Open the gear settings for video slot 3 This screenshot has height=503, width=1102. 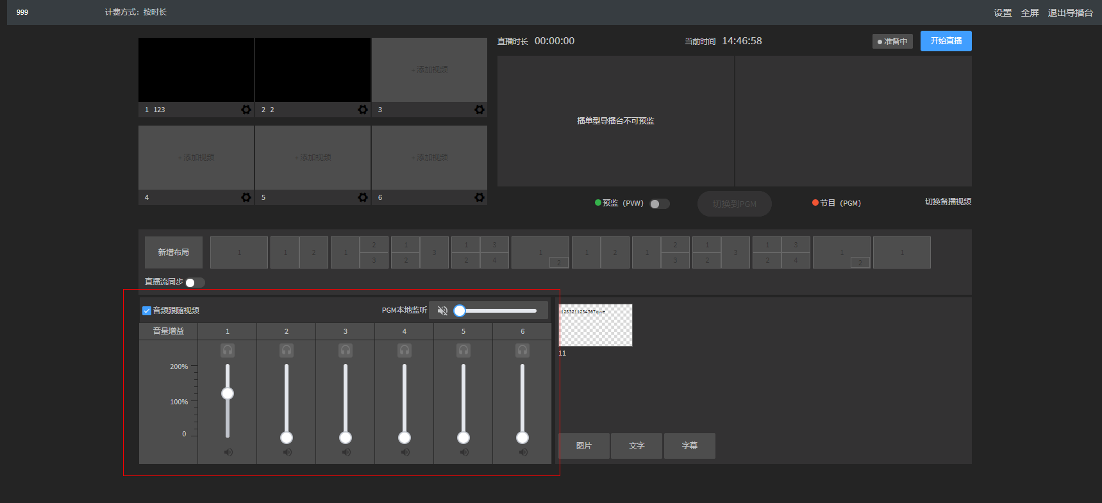(x=480, y=110)
